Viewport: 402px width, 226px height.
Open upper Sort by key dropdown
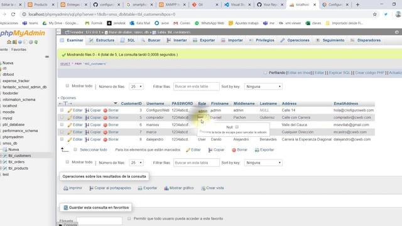[263, 87]
